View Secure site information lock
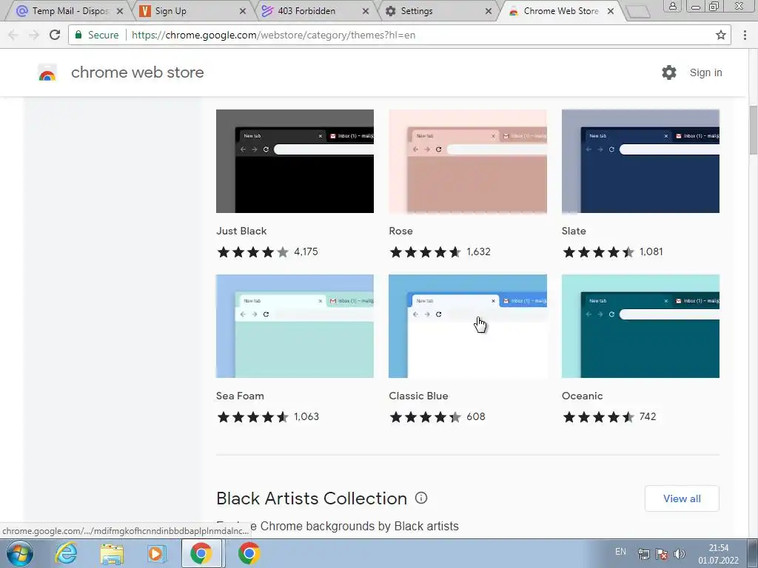Screen dimensions: 758x568 pos(78,35)
